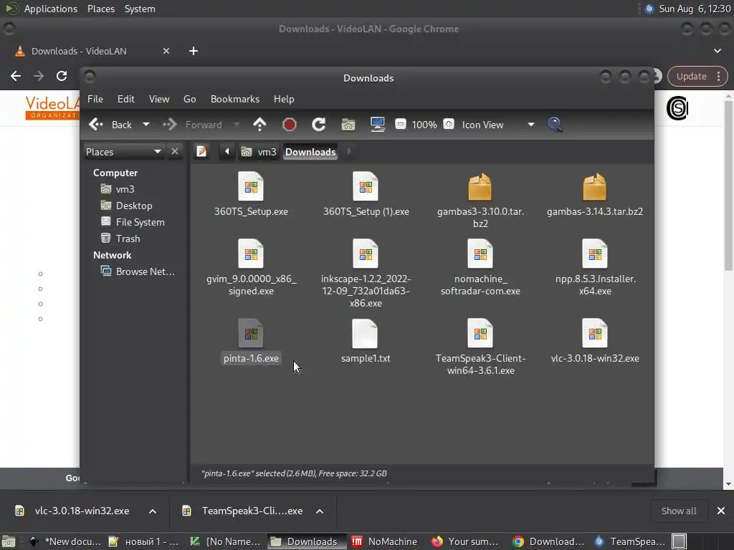Open Browse Network in sidebar
This screenshot has height=550, width=734.
point(145,271)
